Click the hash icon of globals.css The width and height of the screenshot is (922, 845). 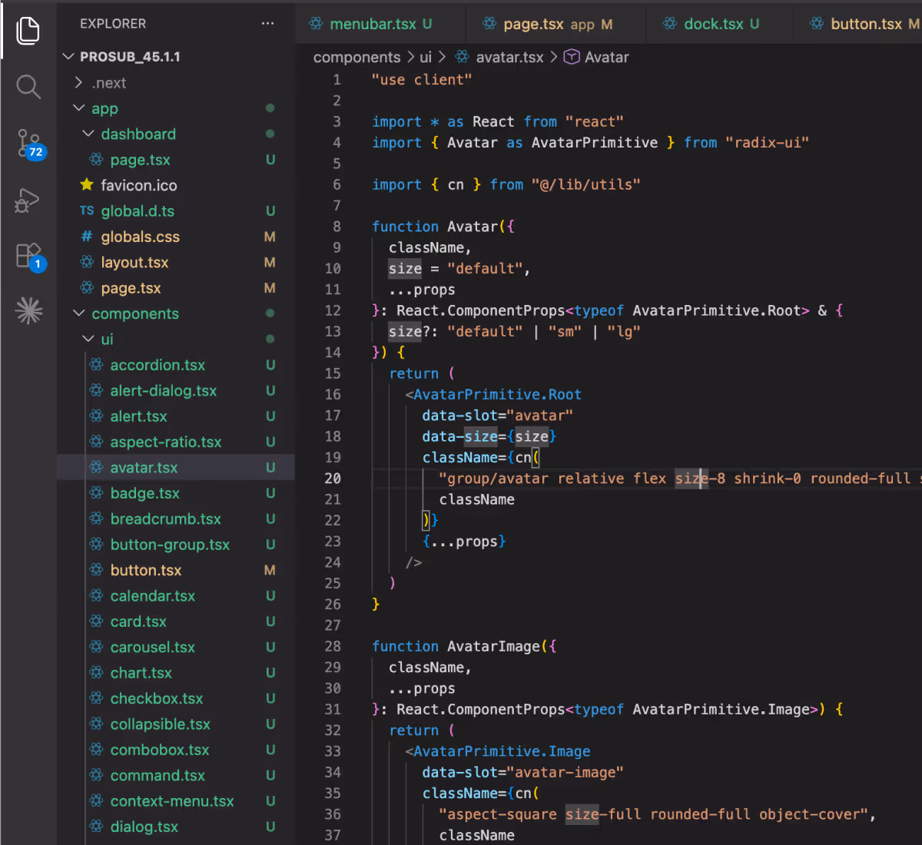tap(87, 237)
